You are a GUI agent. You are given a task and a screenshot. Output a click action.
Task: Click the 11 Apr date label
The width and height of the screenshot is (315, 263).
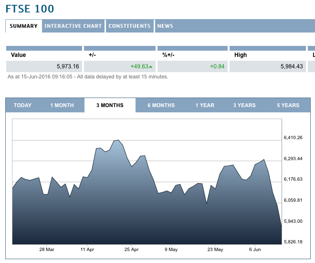pyautogui.click(x=87, y=250)
